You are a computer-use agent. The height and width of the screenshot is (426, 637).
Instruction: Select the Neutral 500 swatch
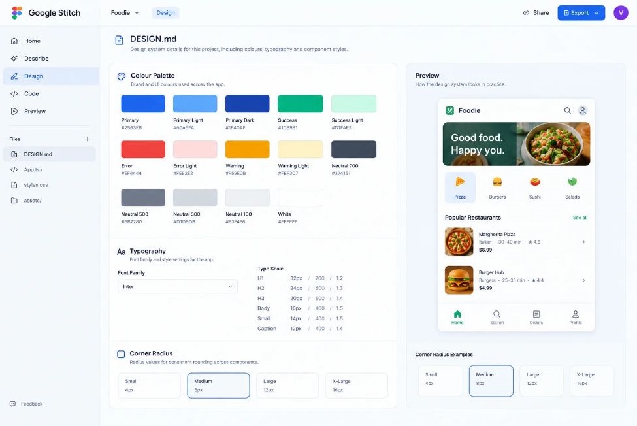143,198
